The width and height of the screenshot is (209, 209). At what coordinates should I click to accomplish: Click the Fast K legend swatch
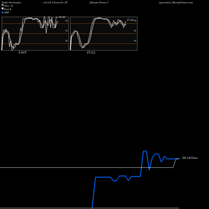(3, 9)
